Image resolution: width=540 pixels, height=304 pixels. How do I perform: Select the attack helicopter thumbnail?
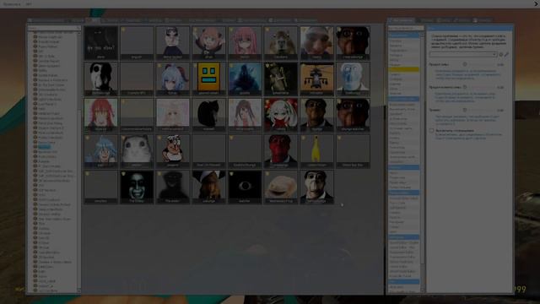pos(317,79)
